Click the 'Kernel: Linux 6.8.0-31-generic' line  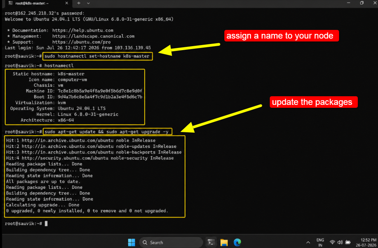click(x=78, y=114)
